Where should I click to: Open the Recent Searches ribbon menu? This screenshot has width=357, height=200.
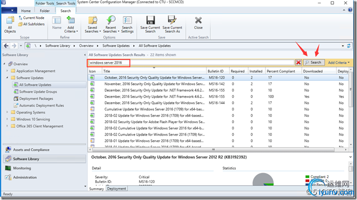[x=110, y=24]
